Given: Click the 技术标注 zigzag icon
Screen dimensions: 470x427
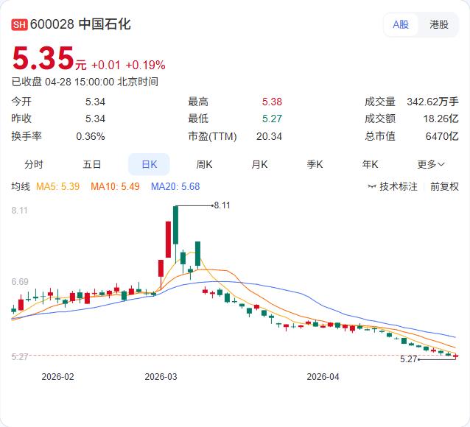Looking at the screenshot, I should pos(372,187).
